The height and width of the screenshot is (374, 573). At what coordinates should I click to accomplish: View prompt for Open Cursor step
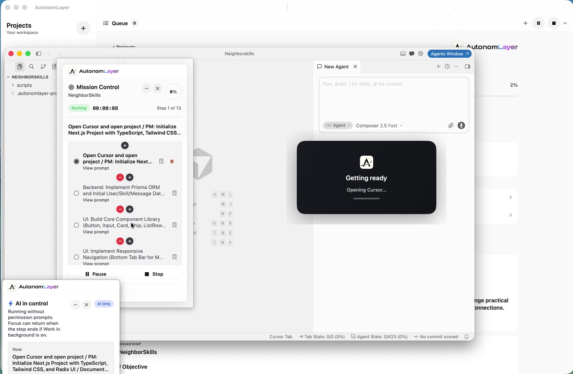pyautogui.click(x=96, y=168)
